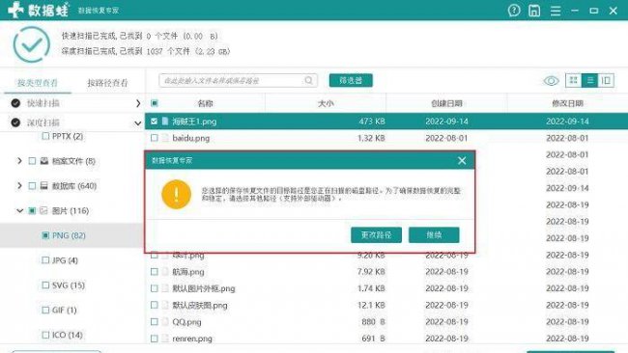
Task: Click the 深度扫描 checkmark icon
Action: [x=15, y=122]
